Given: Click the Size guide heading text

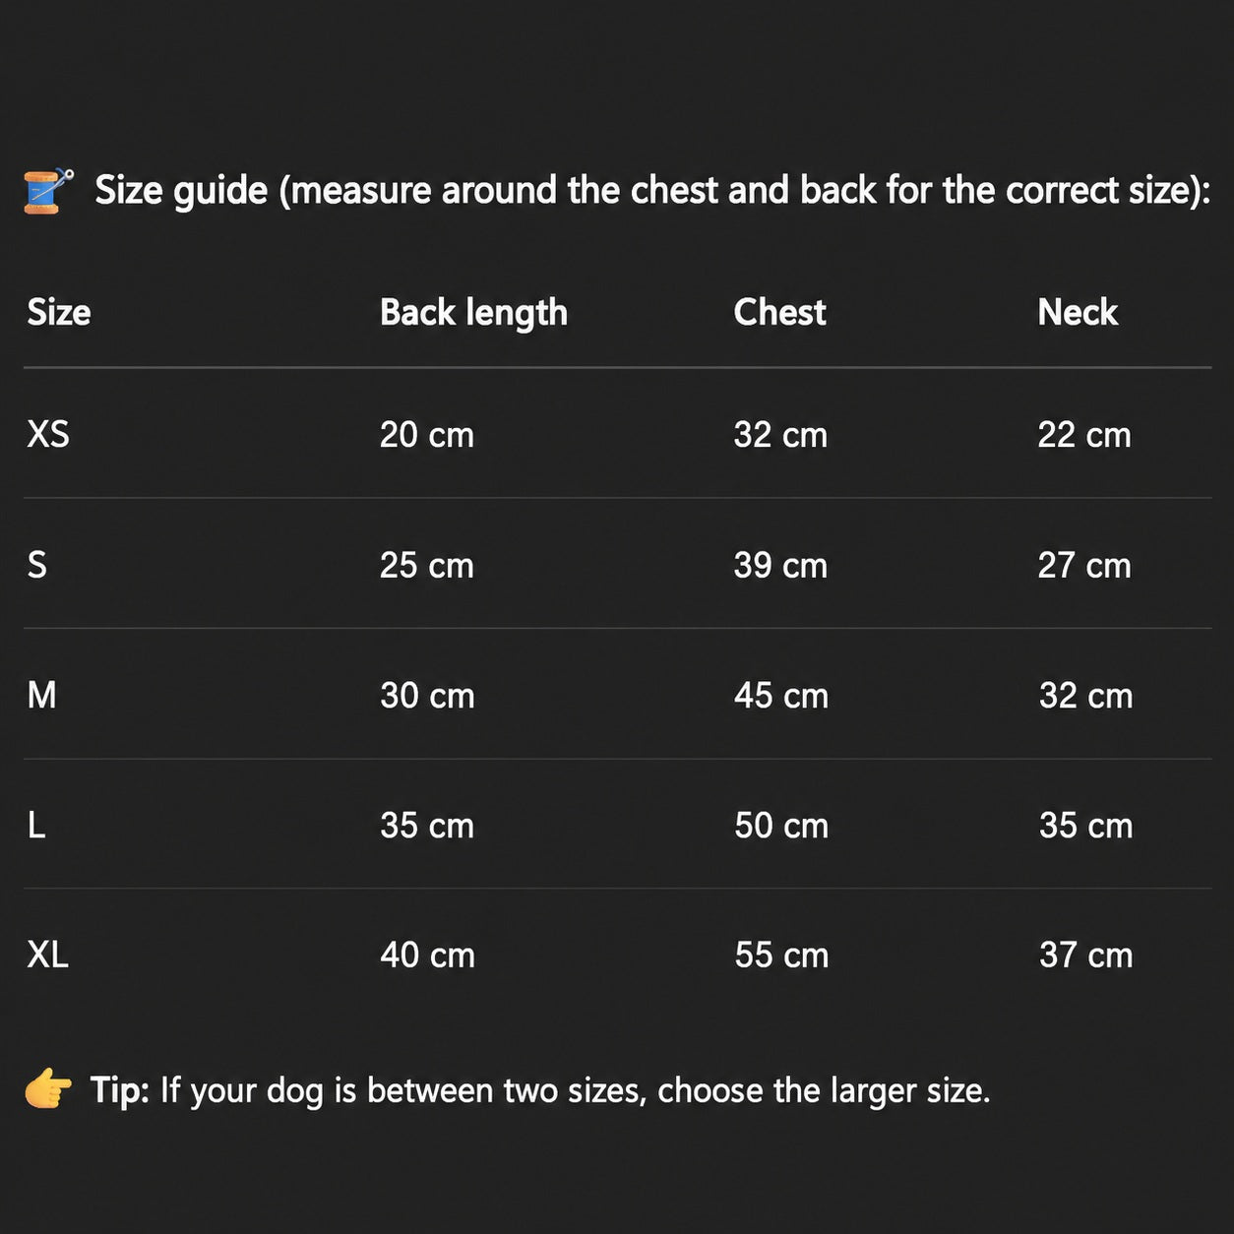Looking at the screenshot, I should click(x=652, y=190).
